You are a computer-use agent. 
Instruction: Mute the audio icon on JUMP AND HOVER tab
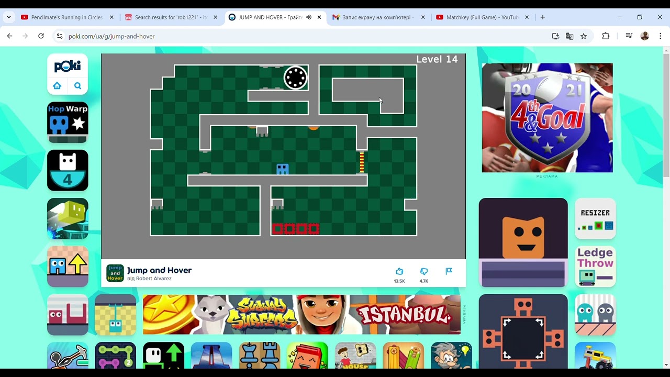click(x=309, y=17)
